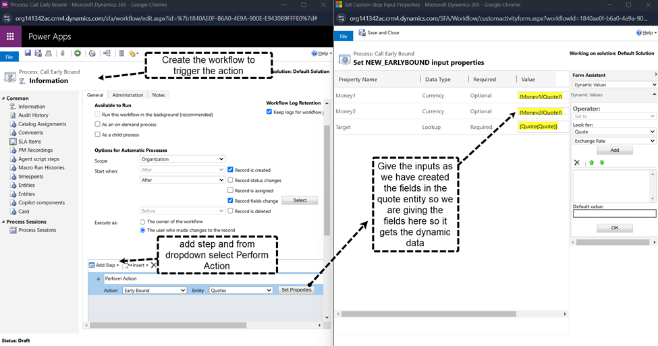Switch to the General tab
This screenshot has width=658, height=346.
(x=95, y=95)
